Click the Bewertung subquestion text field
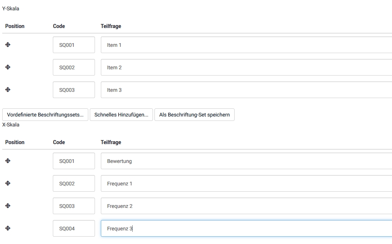 point(246,161)
